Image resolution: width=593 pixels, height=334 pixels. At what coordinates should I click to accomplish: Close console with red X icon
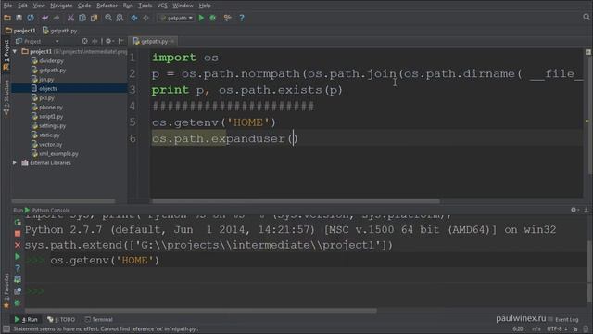[x=18, y=245]
